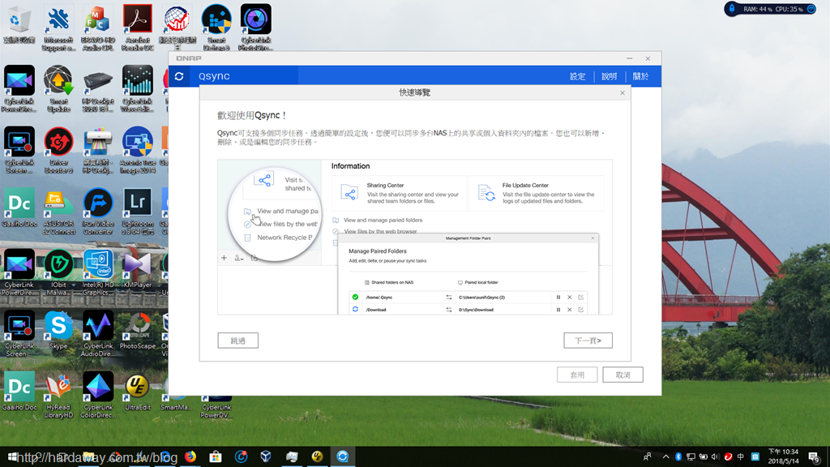830x467 pixels.
Task: Open the Action Center notifications icon
Action: (814, 456)
